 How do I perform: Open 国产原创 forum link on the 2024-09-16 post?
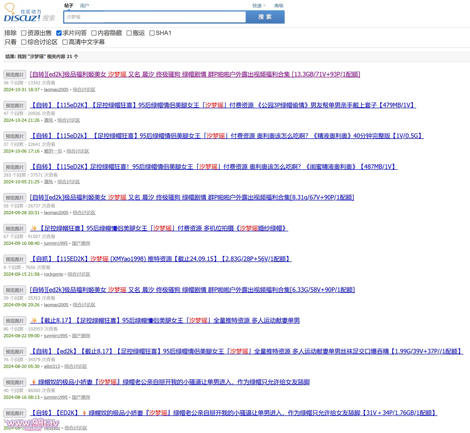81,243
